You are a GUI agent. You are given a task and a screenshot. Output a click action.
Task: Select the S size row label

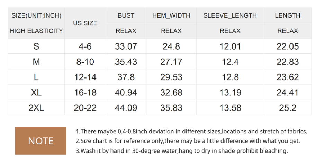pyautogui.click(x=36, y=46)
